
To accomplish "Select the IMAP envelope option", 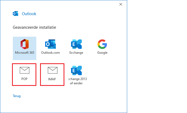I will 52,74.
